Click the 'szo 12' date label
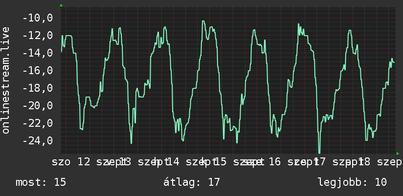Screen dimensions: 403x196 71,162
